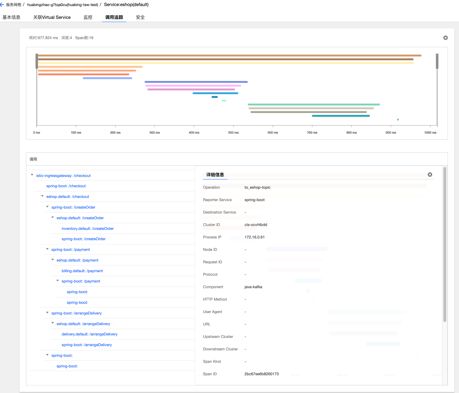Open the 安全 tab
Screen dimensions: 459x393
click(140, 17)
